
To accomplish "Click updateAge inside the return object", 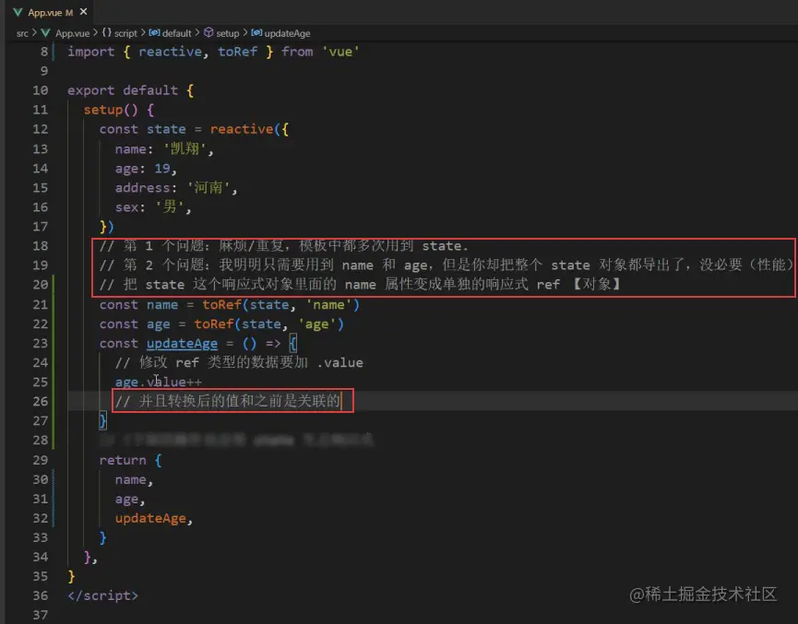I will tap(150, 518).
